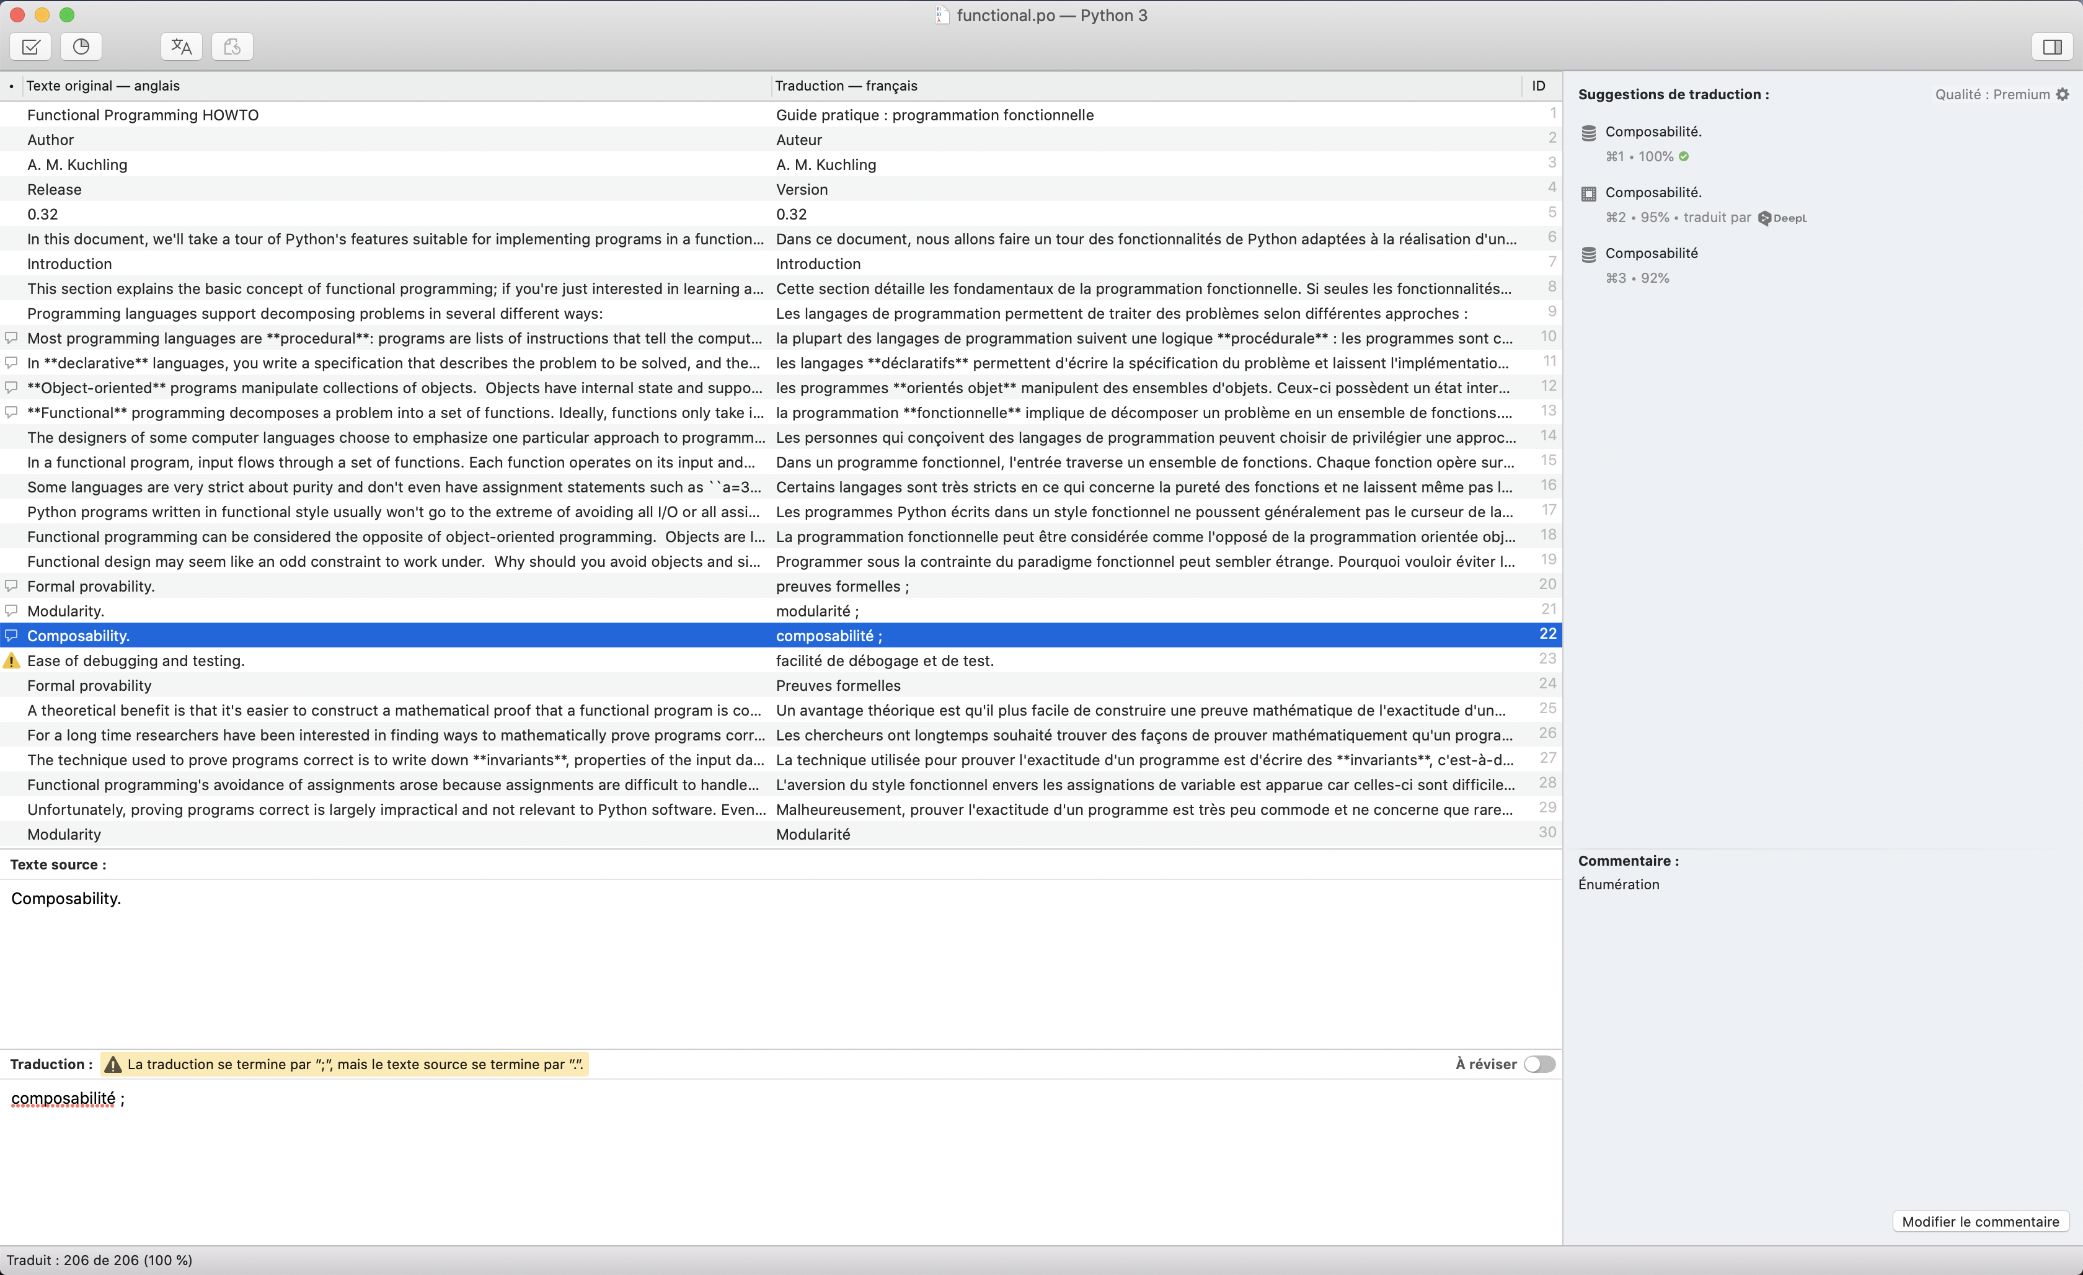Click Qualité : Premium label

(x=1992, y=95)
